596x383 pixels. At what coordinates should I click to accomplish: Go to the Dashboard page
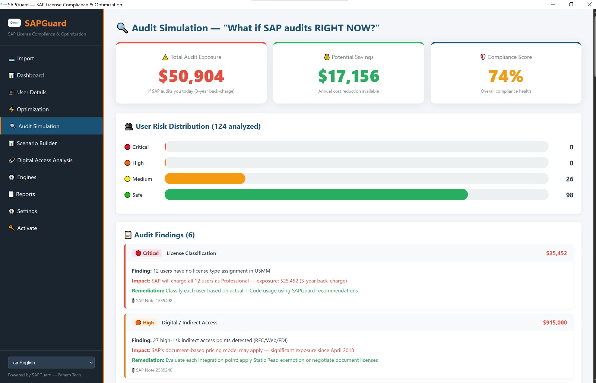click(x=51, y=75)
